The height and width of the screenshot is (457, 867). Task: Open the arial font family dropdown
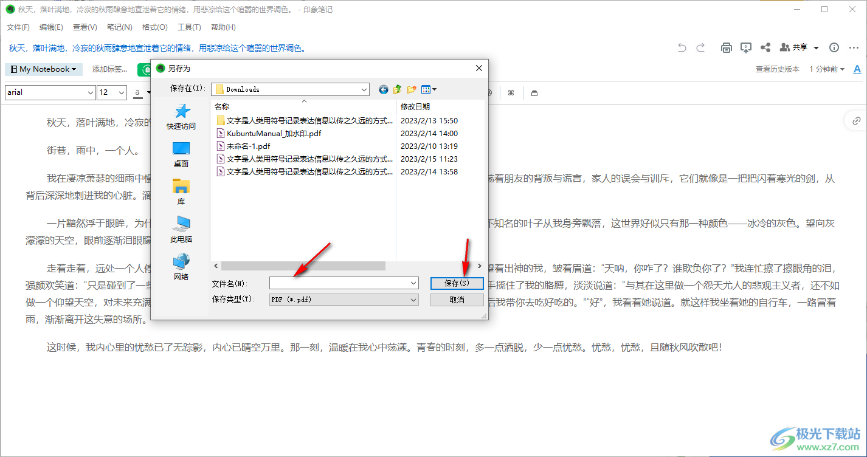[x=50, y=92]
